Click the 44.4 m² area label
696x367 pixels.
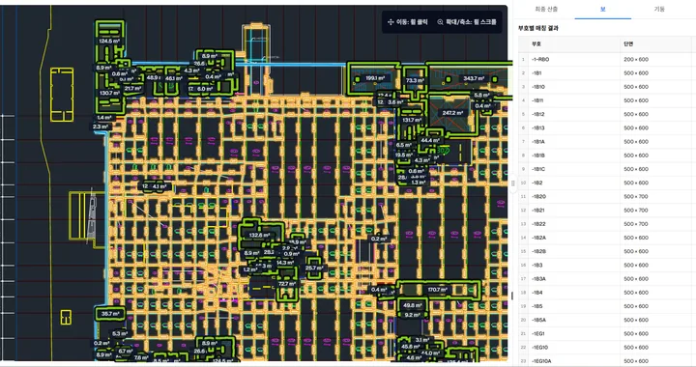[x=429, y=140]
